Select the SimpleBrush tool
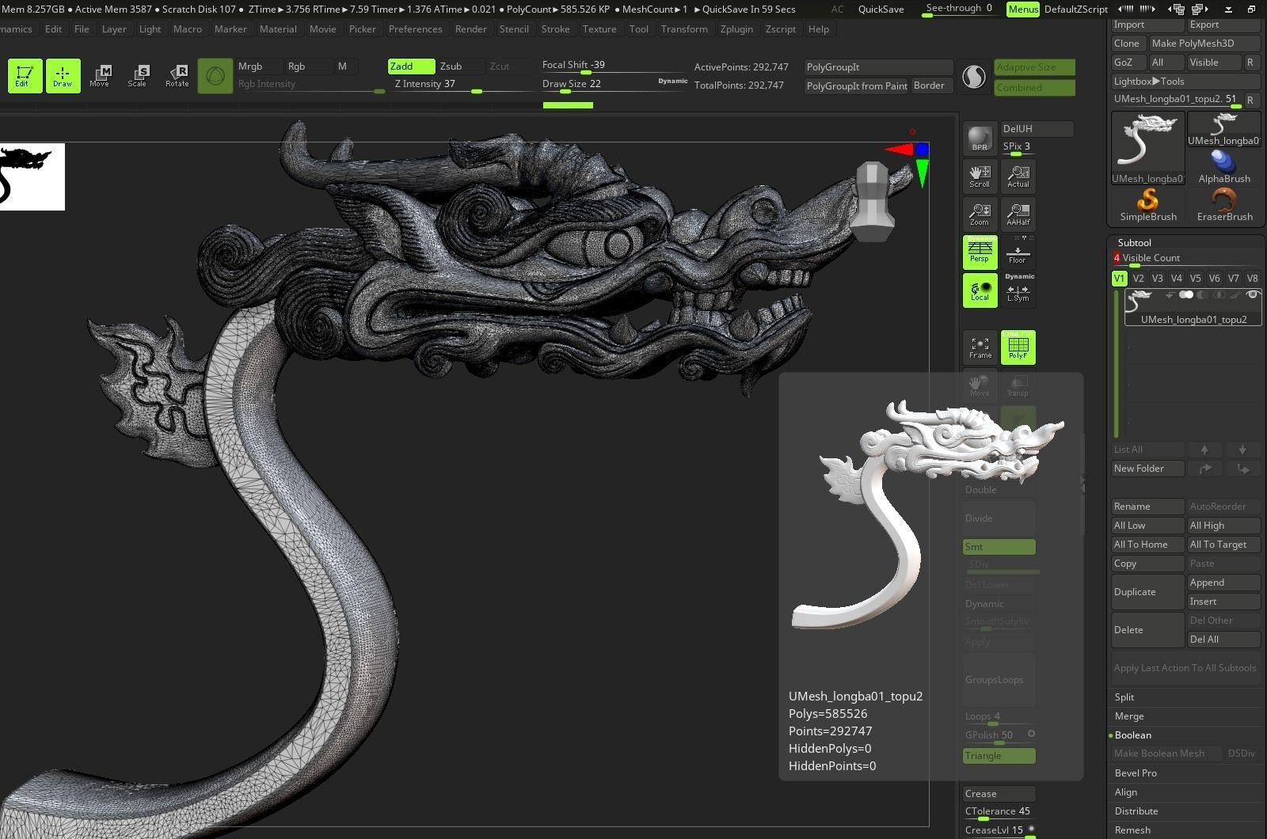Image resolution: width=1267 pixels, height=839 pixels. pos(1148,204)
